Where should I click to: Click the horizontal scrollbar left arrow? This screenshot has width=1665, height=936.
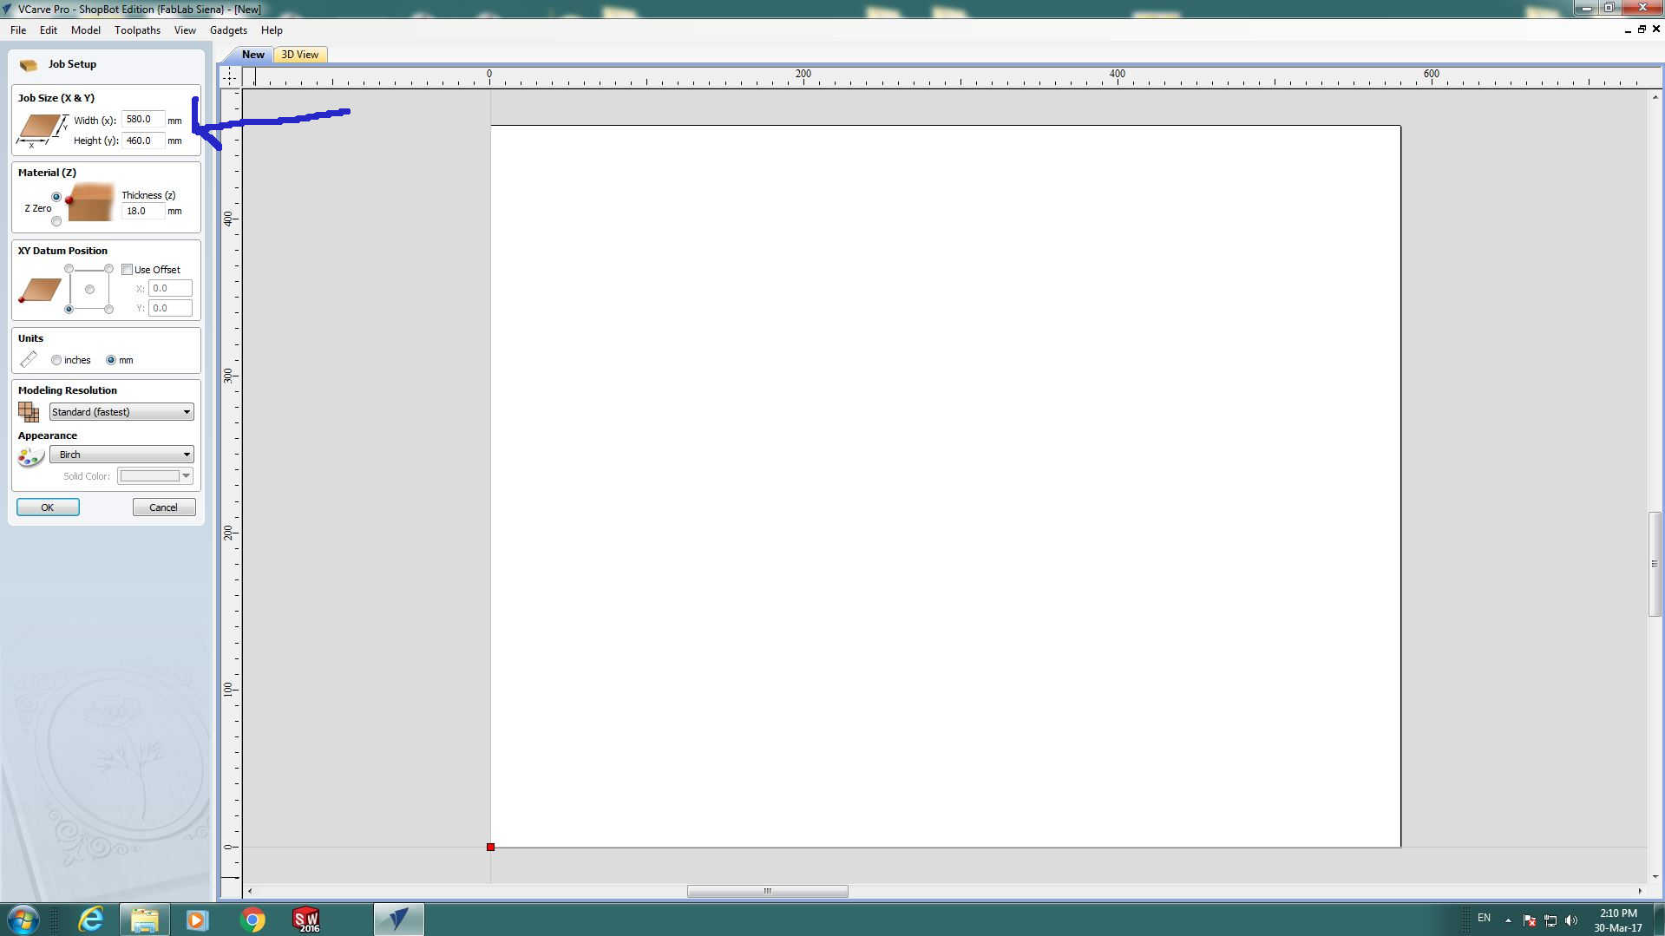click(250, 891)
